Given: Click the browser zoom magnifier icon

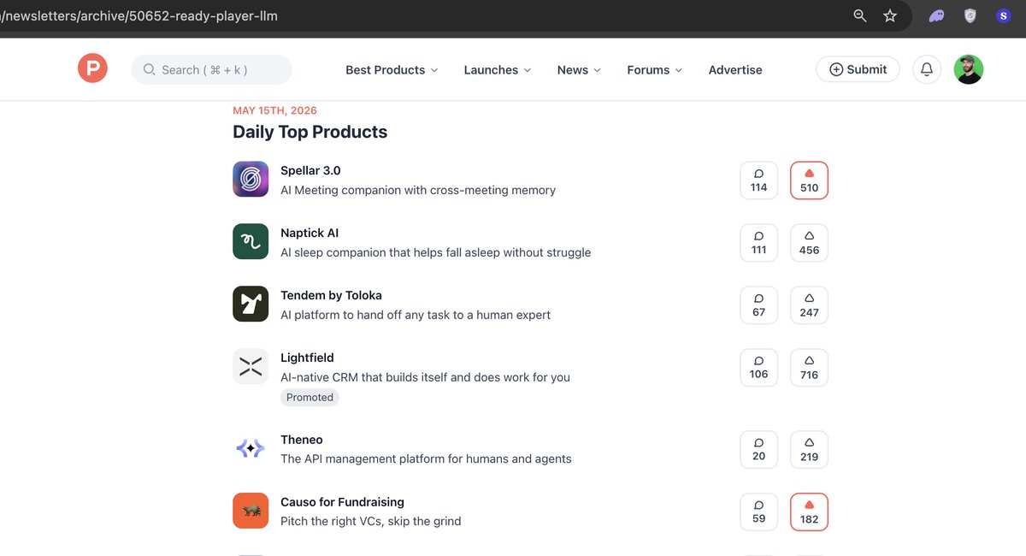Looking at the screenshot, I should (860, 15).
